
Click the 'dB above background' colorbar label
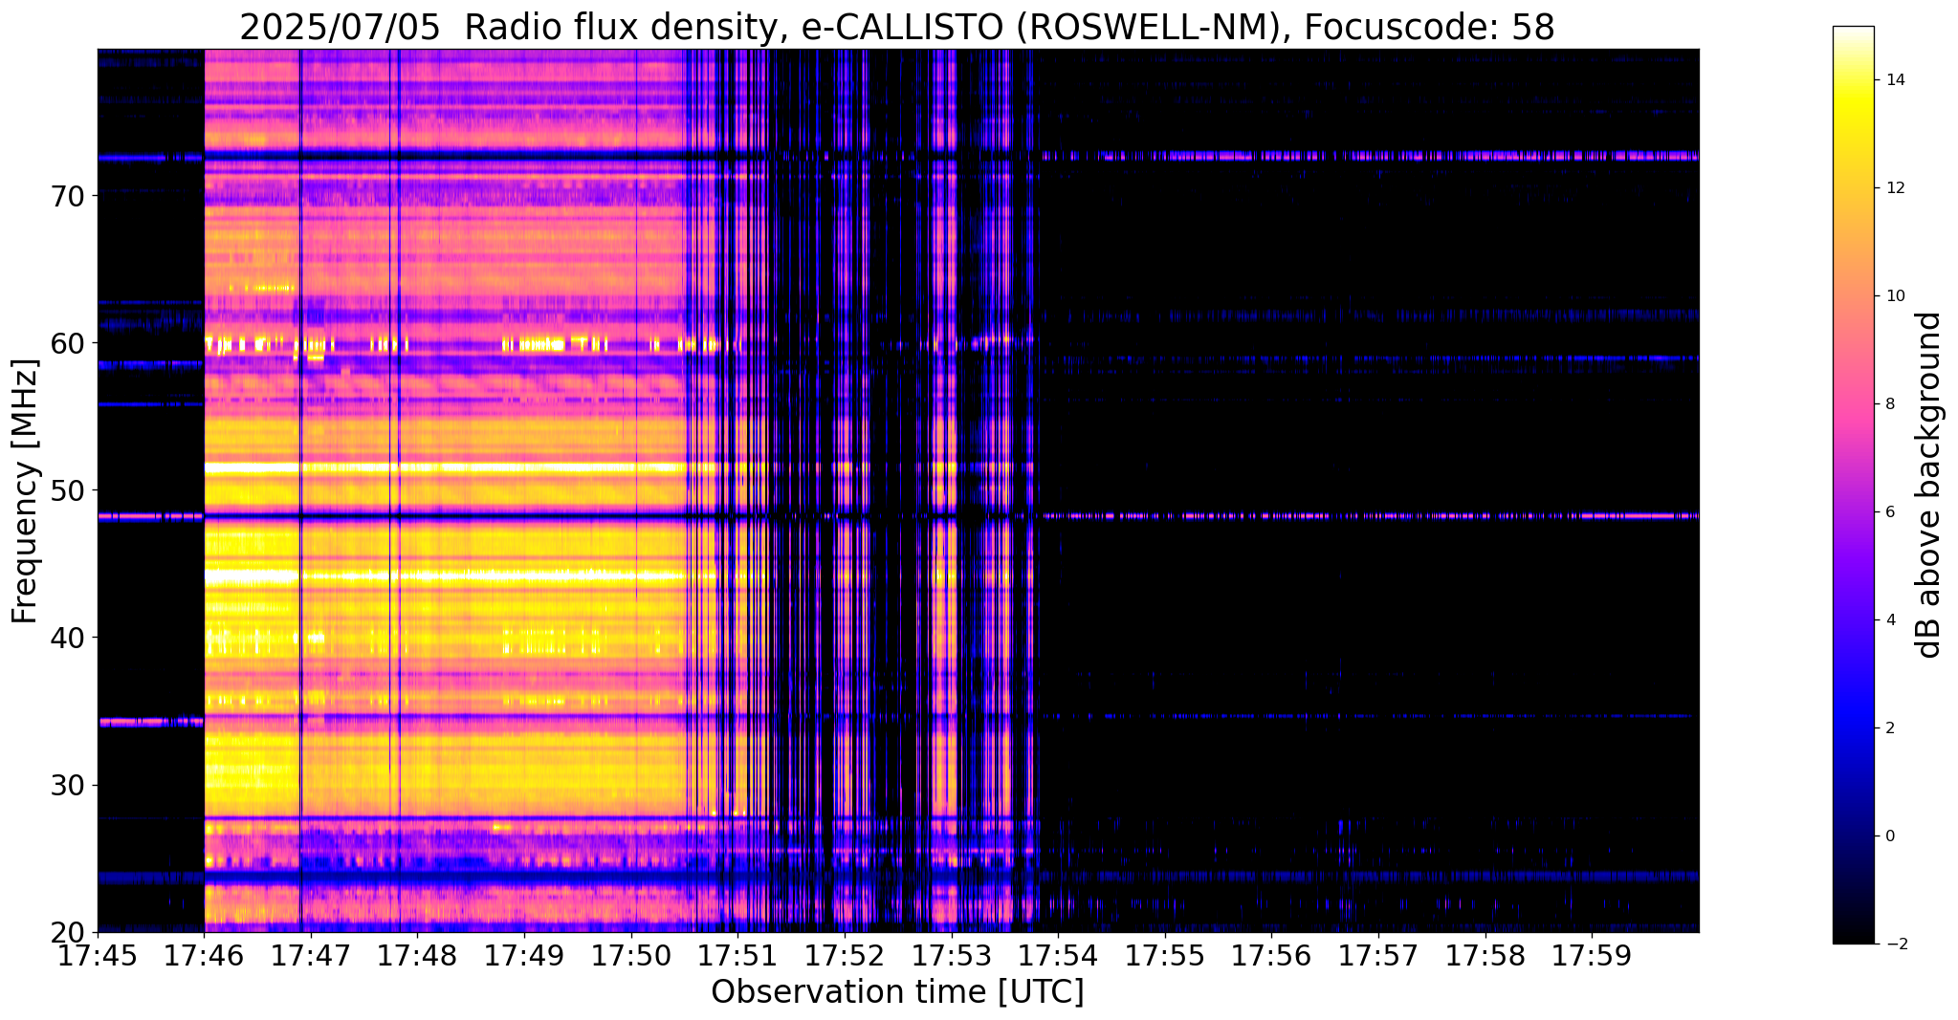point(1929,485)
